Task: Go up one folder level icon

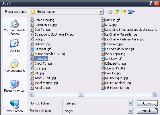Action: pos(117,12)
